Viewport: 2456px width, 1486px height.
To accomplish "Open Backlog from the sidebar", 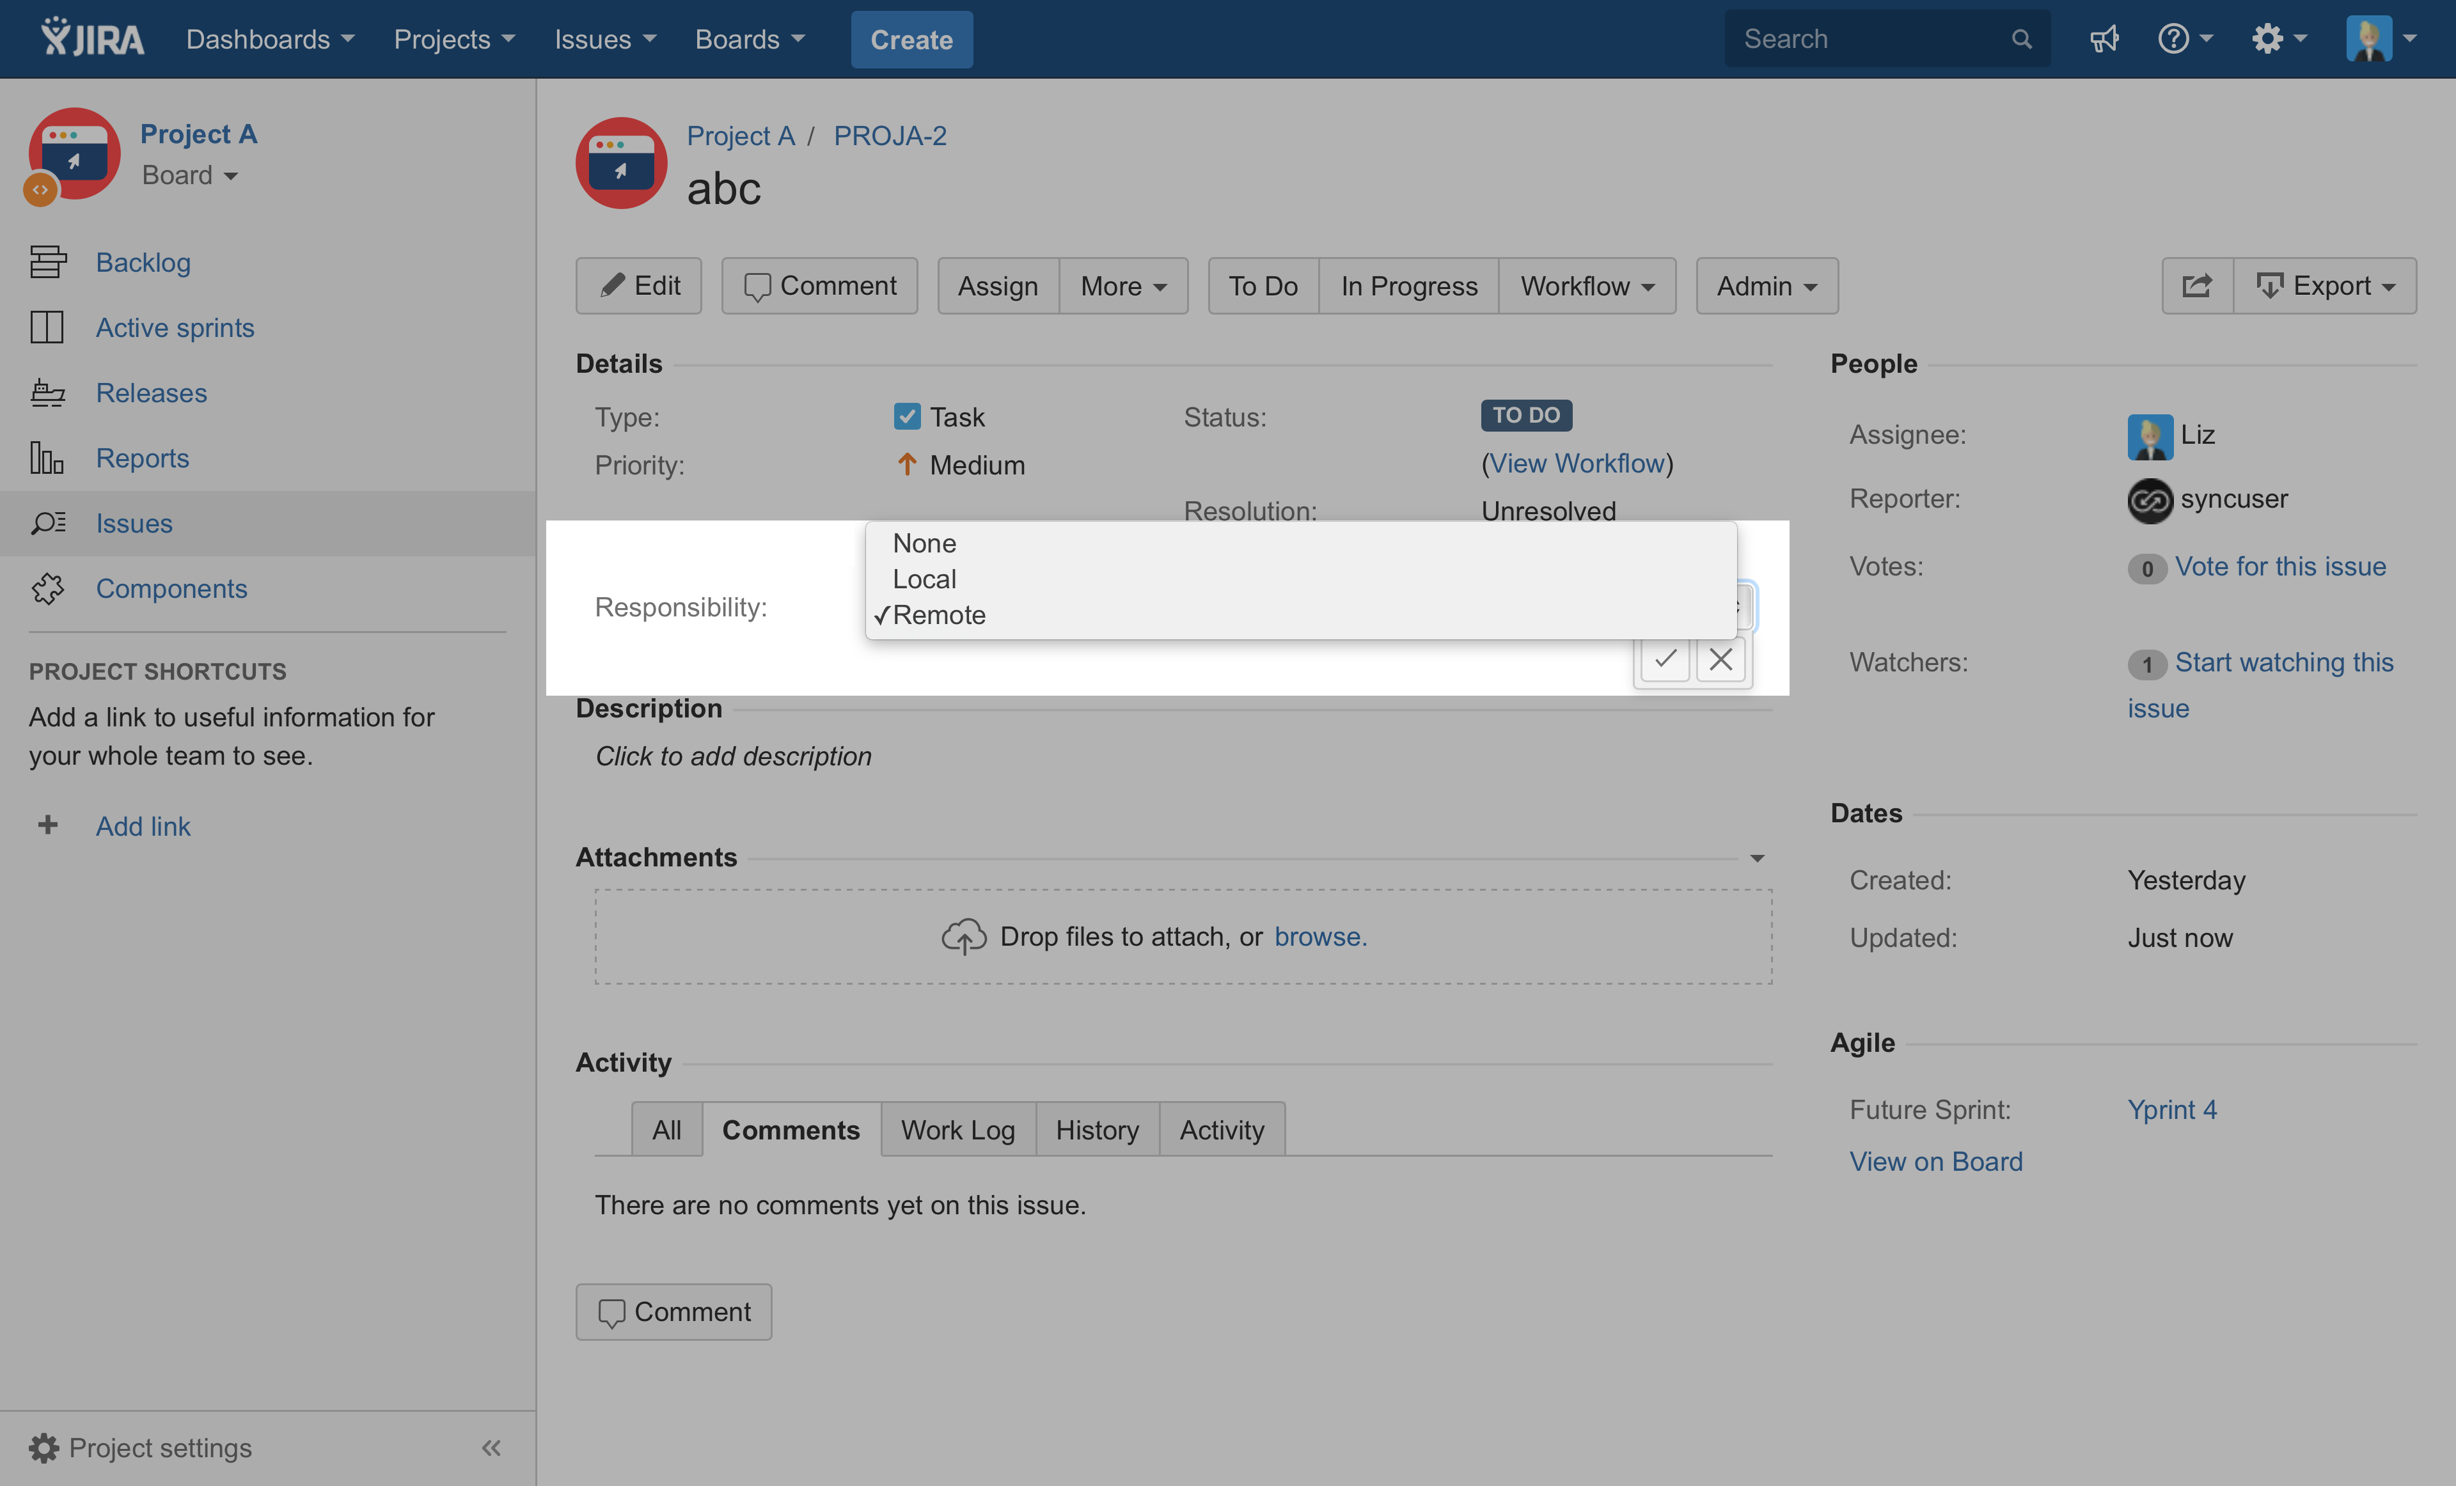I will click(x=143, y=262).
